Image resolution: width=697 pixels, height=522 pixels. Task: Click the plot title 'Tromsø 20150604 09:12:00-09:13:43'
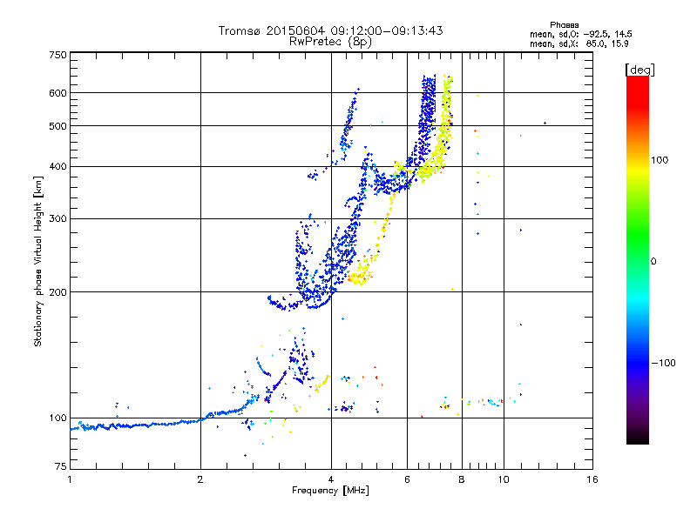click(x=330, y=30)
